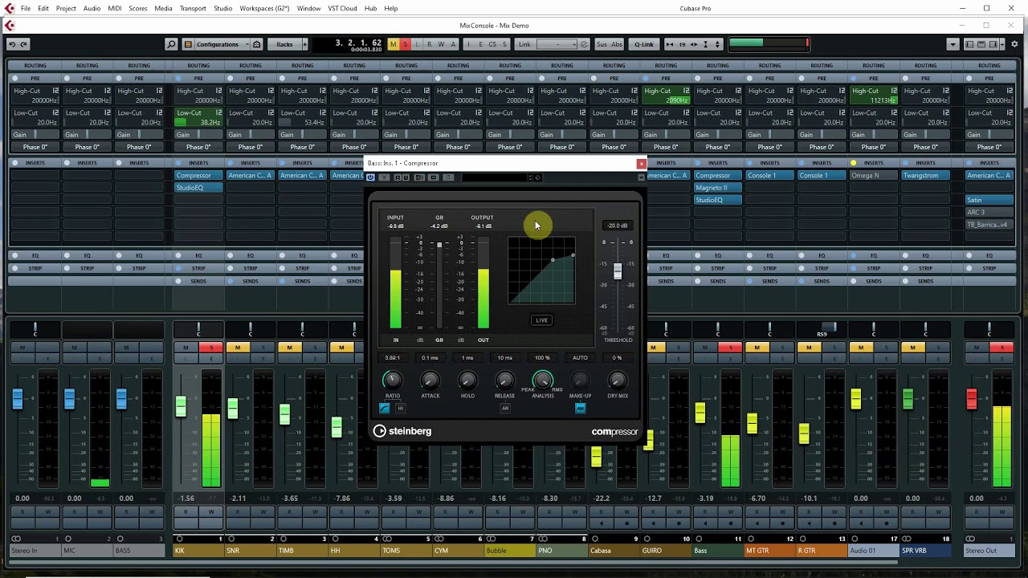Click the Sus button in toolbar
The height and width of the screenshot is (578, 1028).
pos(602,44)
